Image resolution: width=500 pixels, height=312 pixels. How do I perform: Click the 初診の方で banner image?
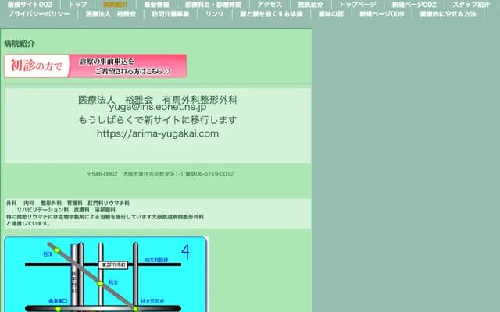click(x=95, y=66)
